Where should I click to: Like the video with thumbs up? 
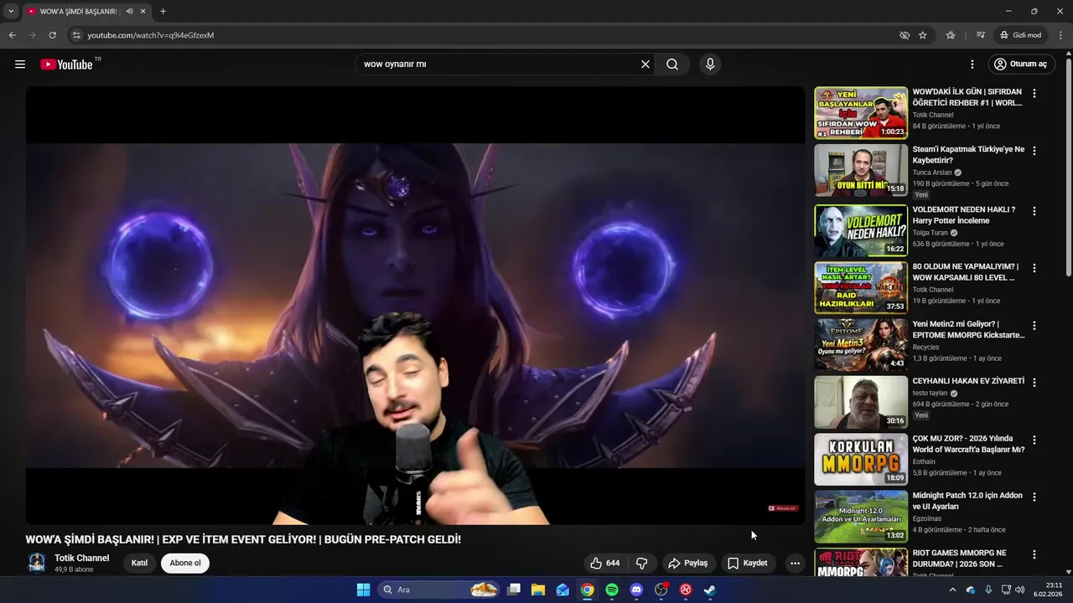604,563
